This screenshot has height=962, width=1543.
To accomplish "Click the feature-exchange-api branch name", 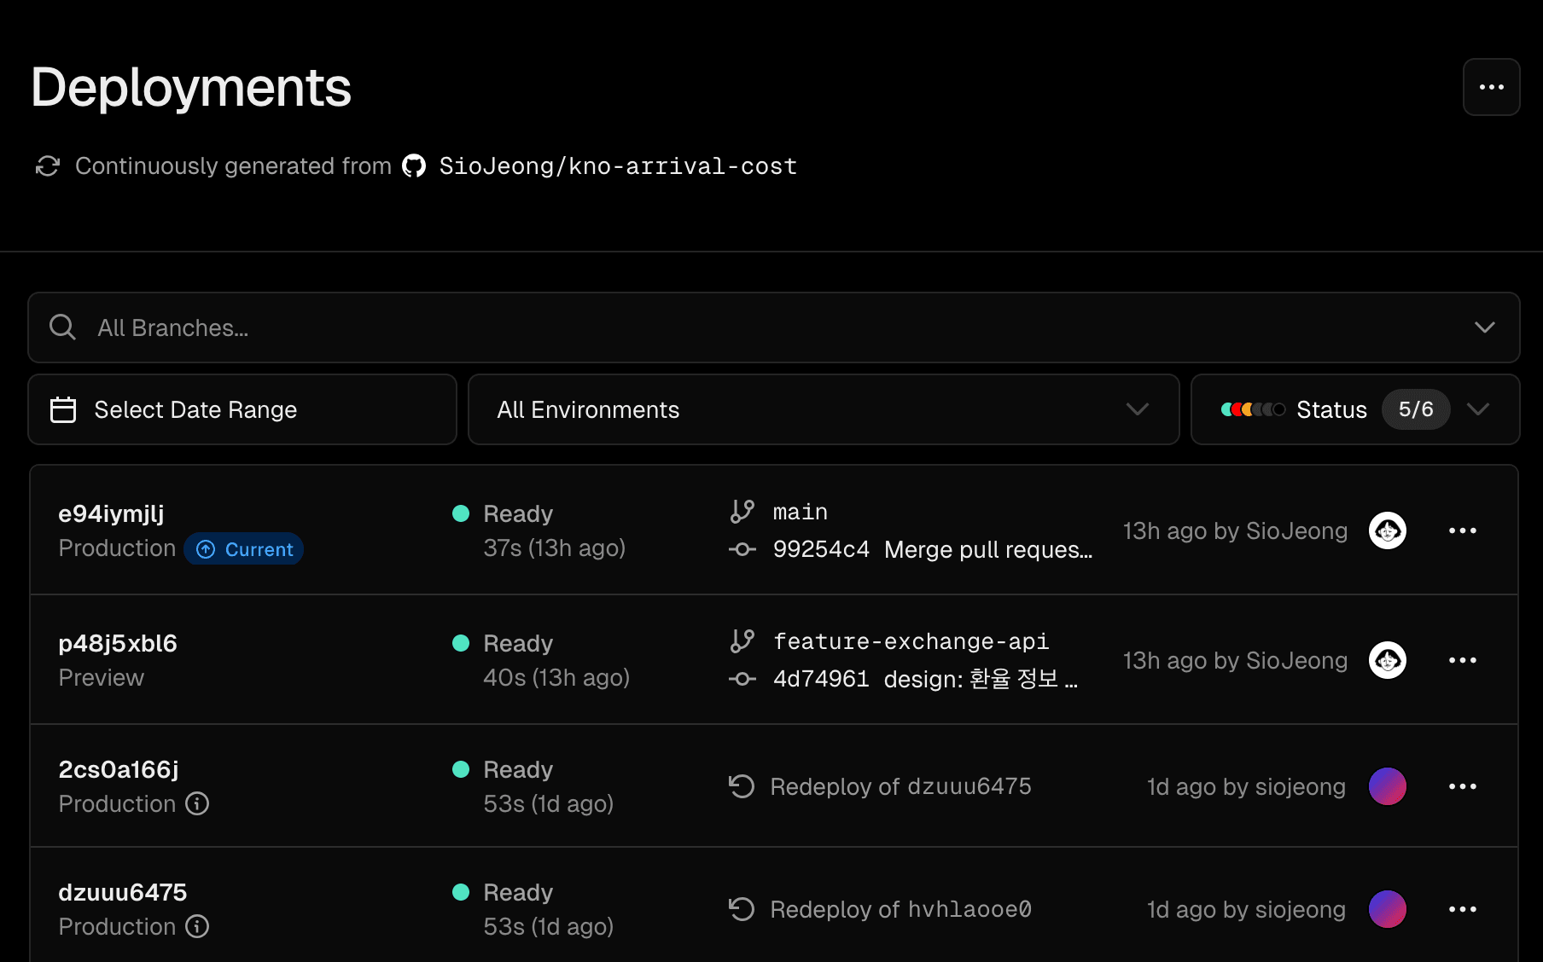I will (910, 640).
